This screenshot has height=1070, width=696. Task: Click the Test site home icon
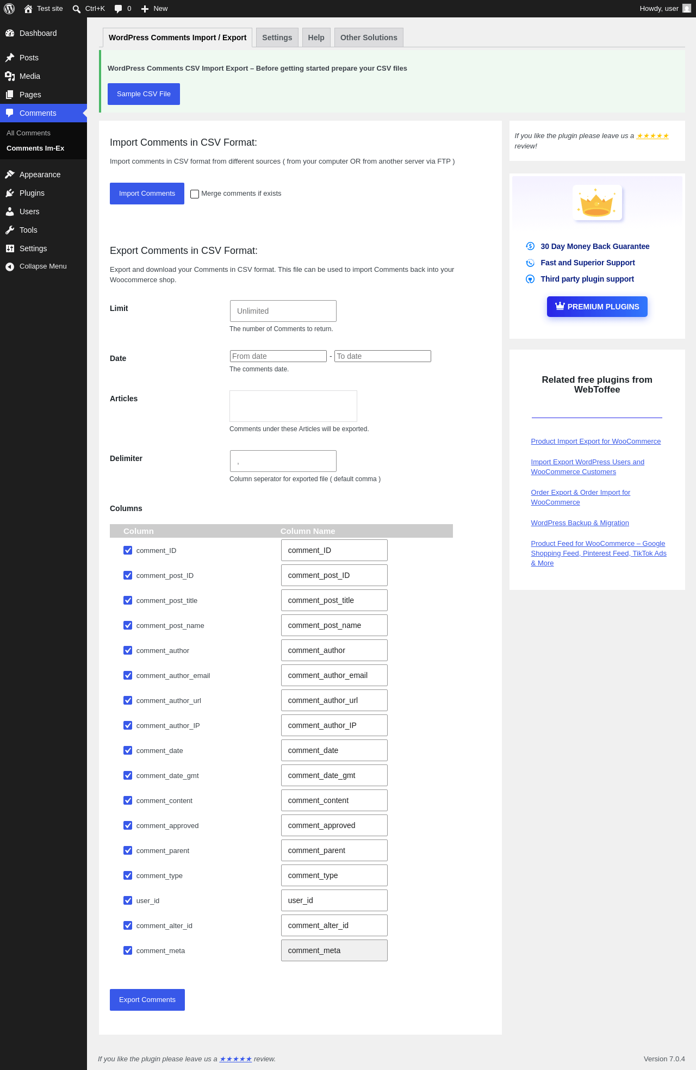click(28, 9)
